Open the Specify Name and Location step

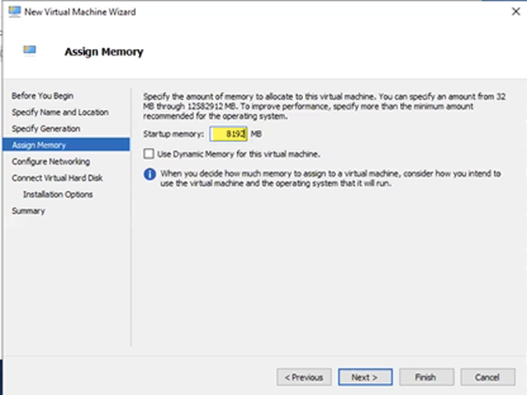59,112
